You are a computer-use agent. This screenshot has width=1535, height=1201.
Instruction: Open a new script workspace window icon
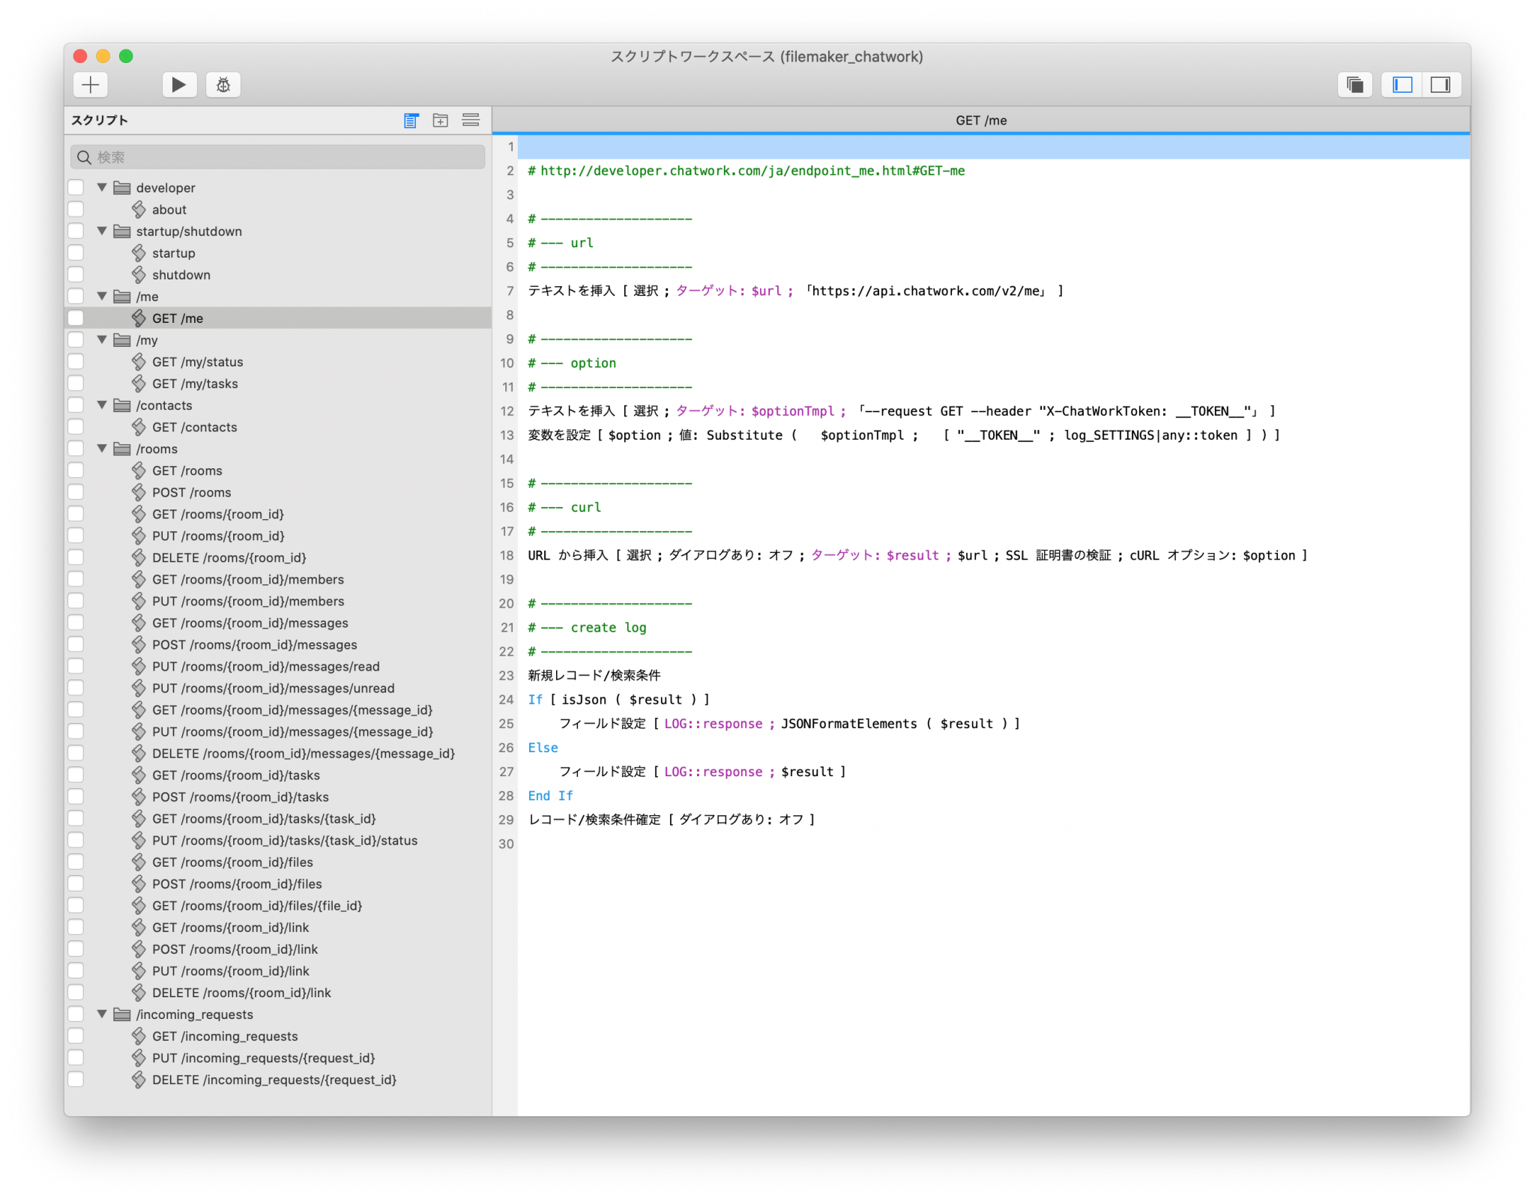[1354, 85]
